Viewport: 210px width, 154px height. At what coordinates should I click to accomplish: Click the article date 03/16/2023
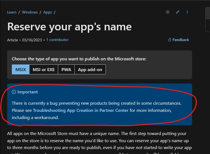(x=32, y=40)
